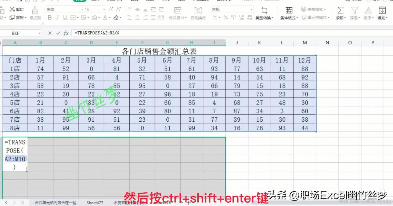Open the font color dropdown arrow
The height and width of the screenshot is (206, 393).
pos(109,18)
